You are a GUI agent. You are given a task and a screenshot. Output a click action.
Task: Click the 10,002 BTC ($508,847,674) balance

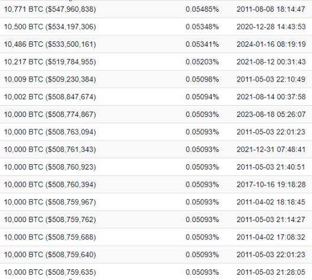(x=50, y=97)
